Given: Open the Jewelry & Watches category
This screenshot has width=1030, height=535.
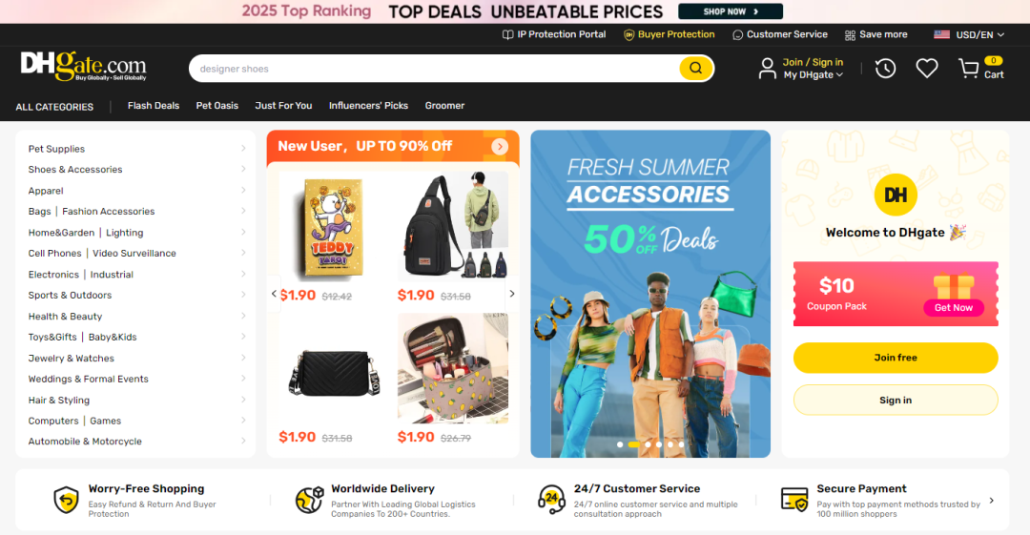Looking at the screenshot, I should tap(71, 359).
